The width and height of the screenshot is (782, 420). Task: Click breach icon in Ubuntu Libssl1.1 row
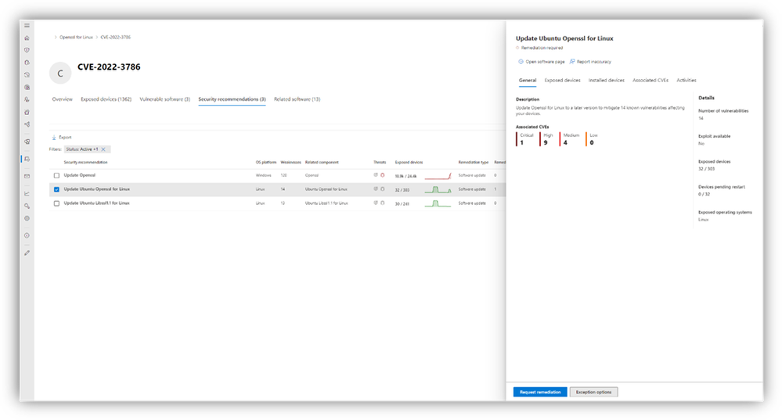(383, 203)
